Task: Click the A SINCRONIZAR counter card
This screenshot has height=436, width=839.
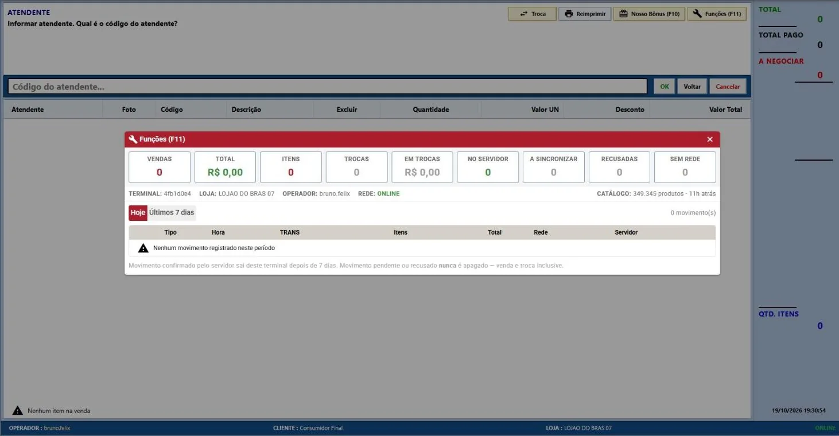Action: pos(554,167)
